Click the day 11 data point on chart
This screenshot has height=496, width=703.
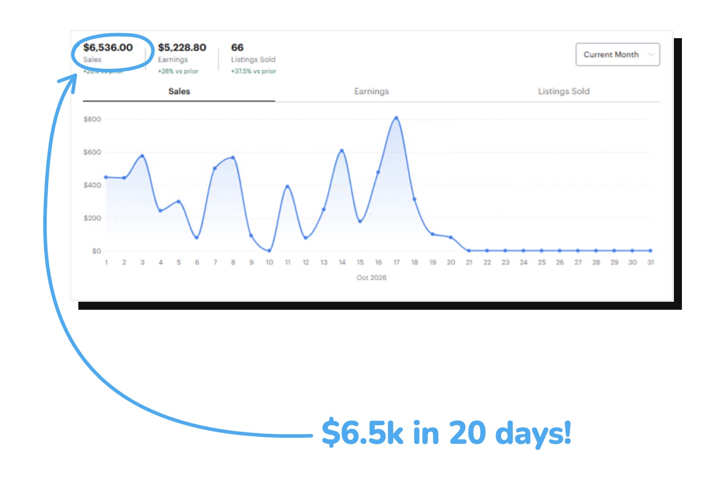(x=288, y=187)
